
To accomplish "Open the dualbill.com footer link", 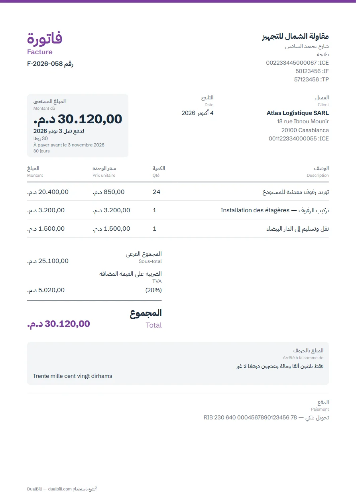I will point(60,489).
